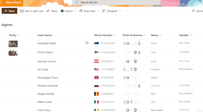The width and height of the screenshot is (203, 112).
Task: Open the All Items view switcher
Action: [x=197, y=11]
